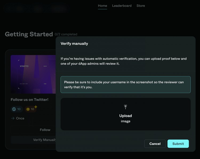The height and width of the screenshot is (159, 200).
Task: Click the "Verify manually" dialog title
Action: (74, 43)
